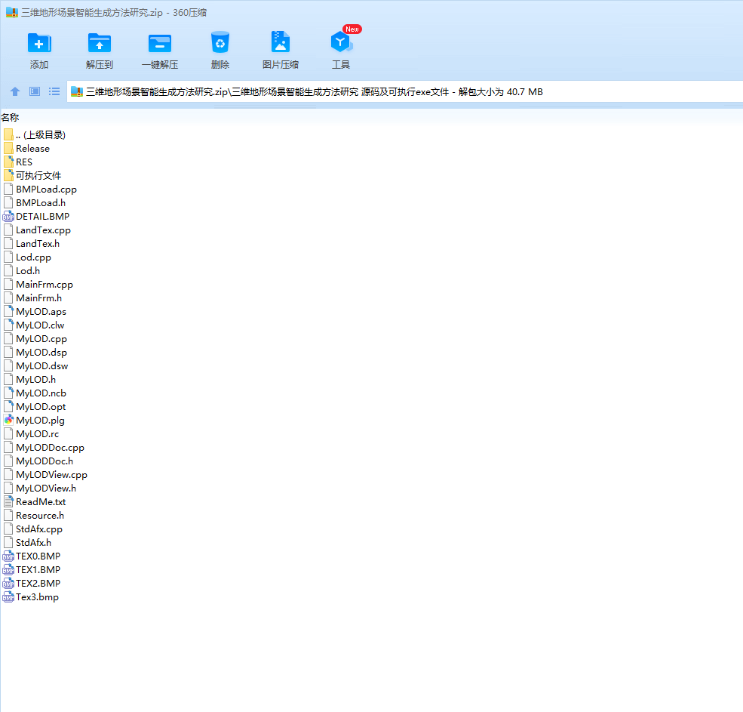Click the 一键解压 one-click extract icon
The height and width of the screenshot is (712, 743).
[160, 43]
